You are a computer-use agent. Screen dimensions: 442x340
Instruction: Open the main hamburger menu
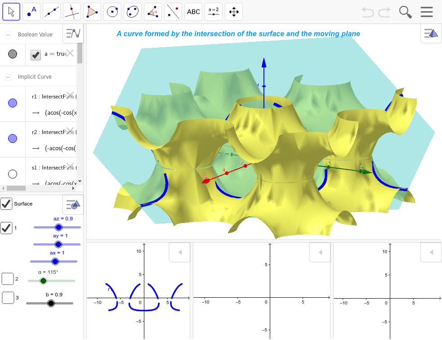(x=426, y=12)
